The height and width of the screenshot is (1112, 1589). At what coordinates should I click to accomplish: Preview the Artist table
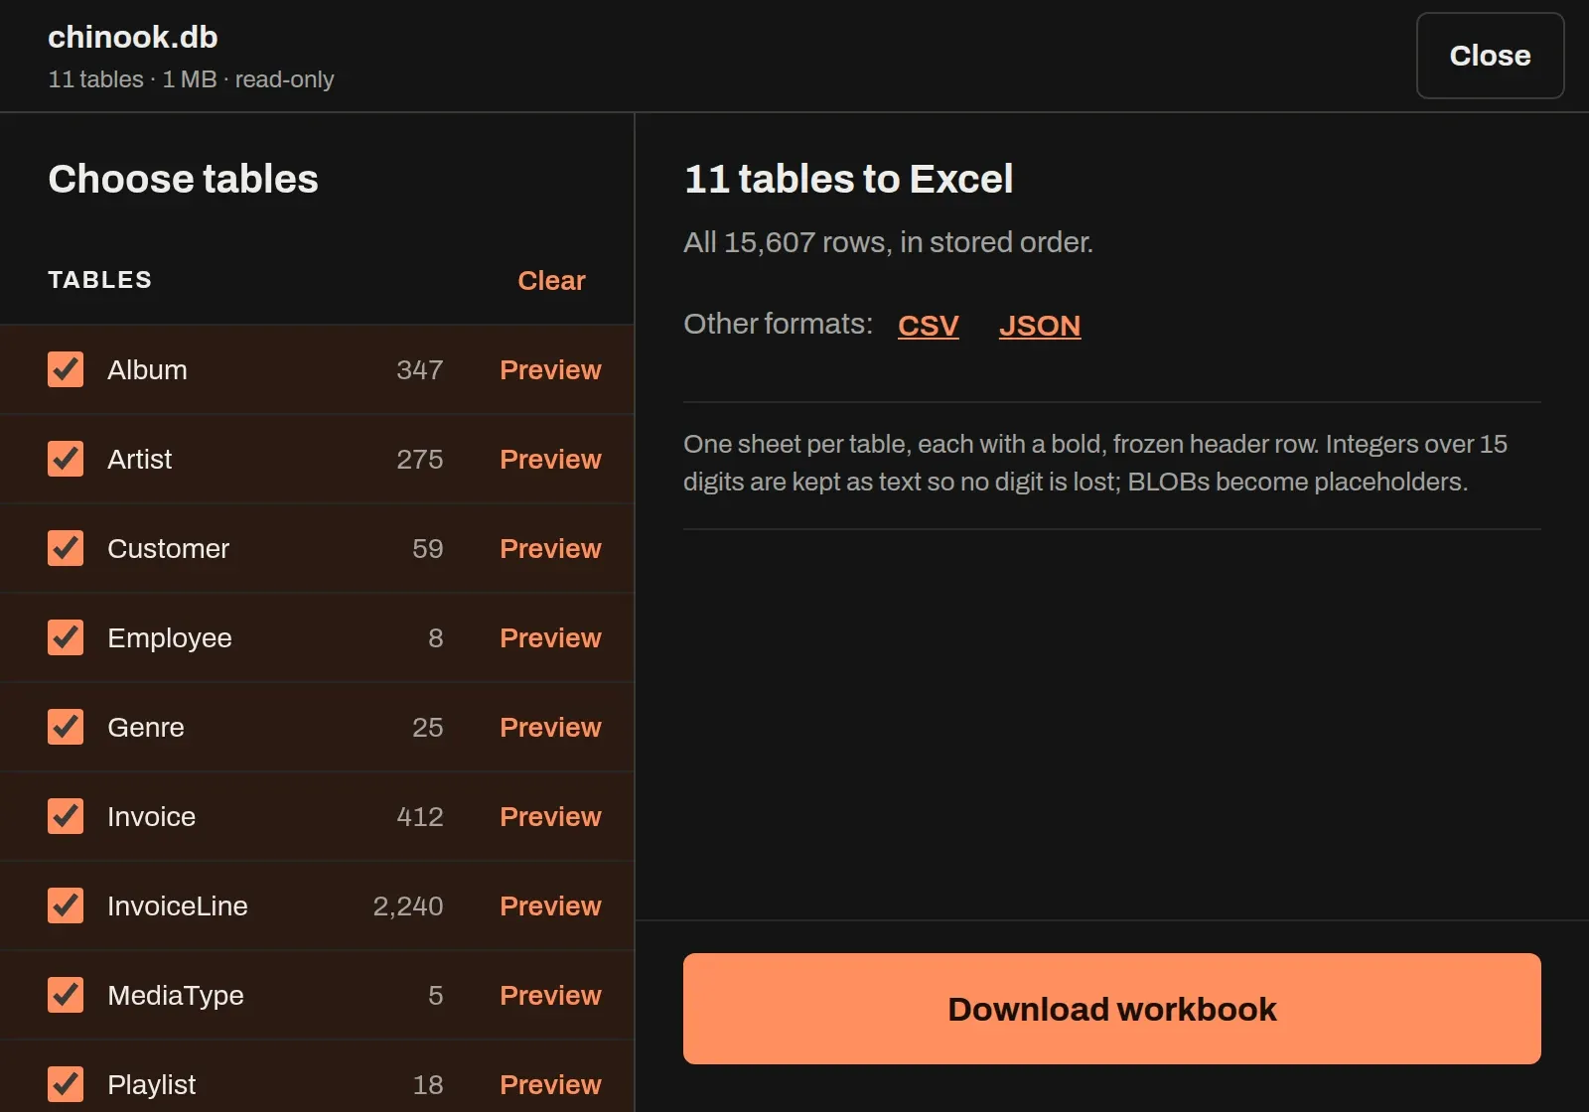click(550, 459)
